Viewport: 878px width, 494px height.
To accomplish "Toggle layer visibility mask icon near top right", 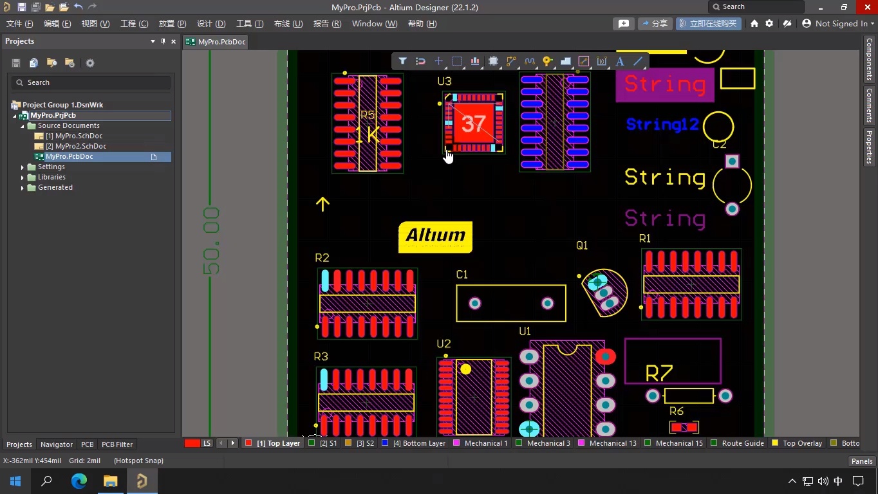I will coord(787,23).
